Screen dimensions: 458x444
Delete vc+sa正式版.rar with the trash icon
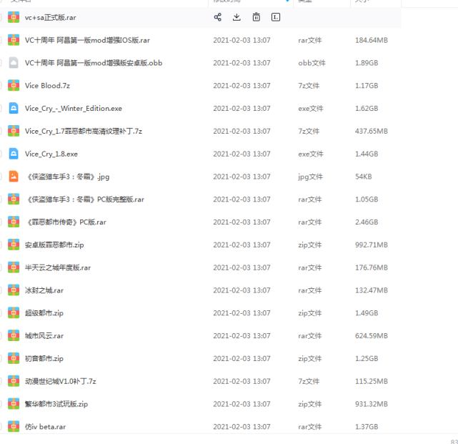pos(257,17)
